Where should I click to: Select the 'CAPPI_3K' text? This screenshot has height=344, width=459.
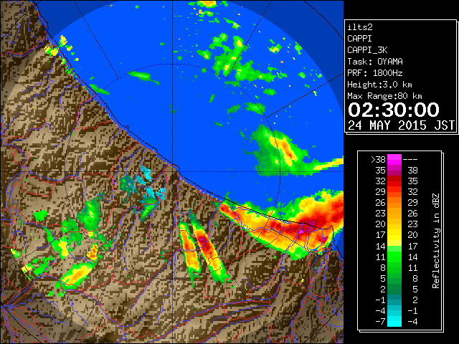[x=367, y=50]
